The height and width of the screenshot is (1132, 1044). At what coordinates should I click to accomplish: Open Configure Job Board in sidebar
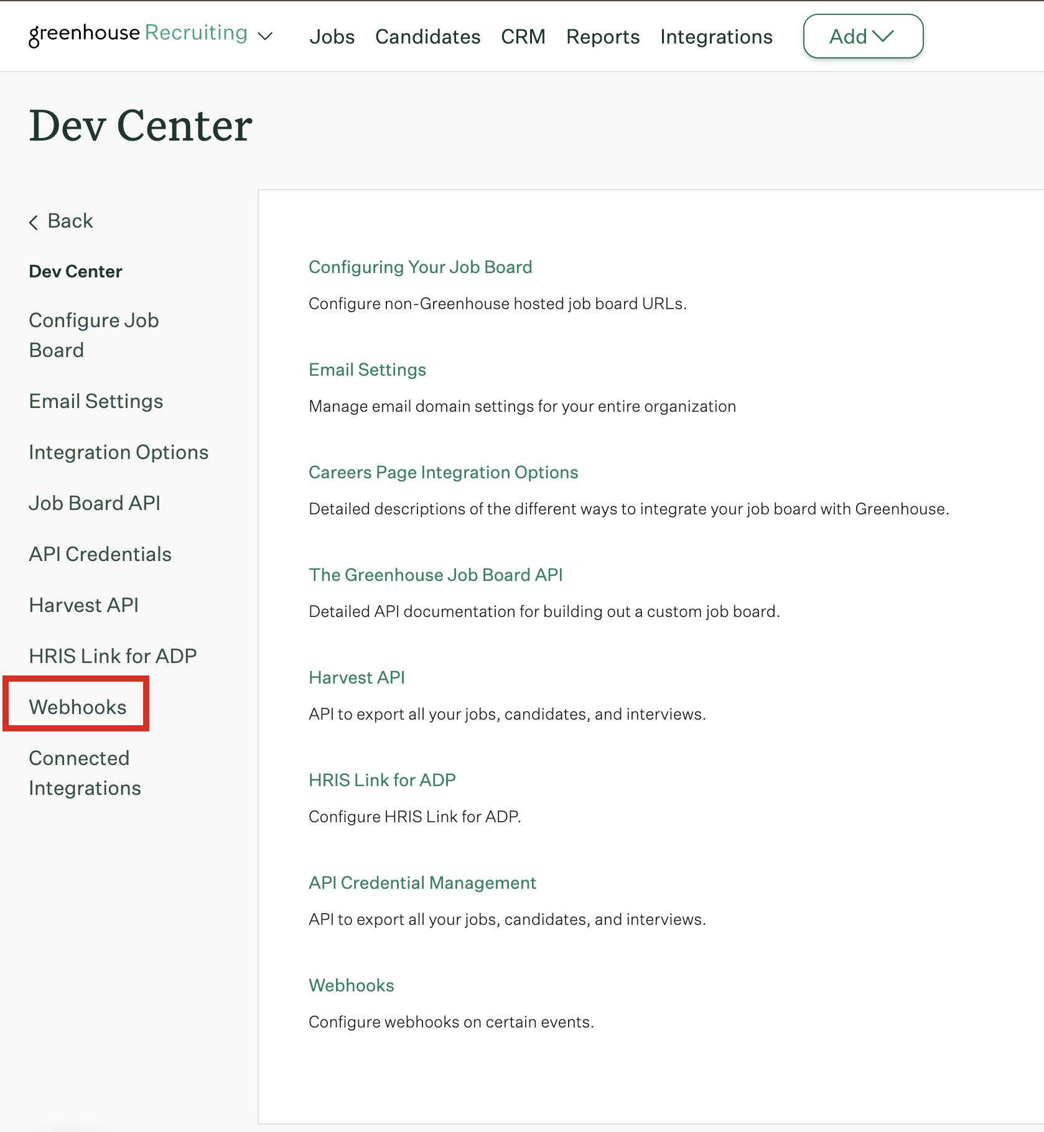(94, 335)
